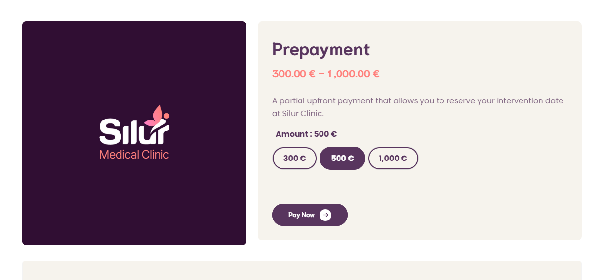Viewport: 600px width, 280px height.
Task: Click the partial upfront payment description
Action: click(418, 101)
